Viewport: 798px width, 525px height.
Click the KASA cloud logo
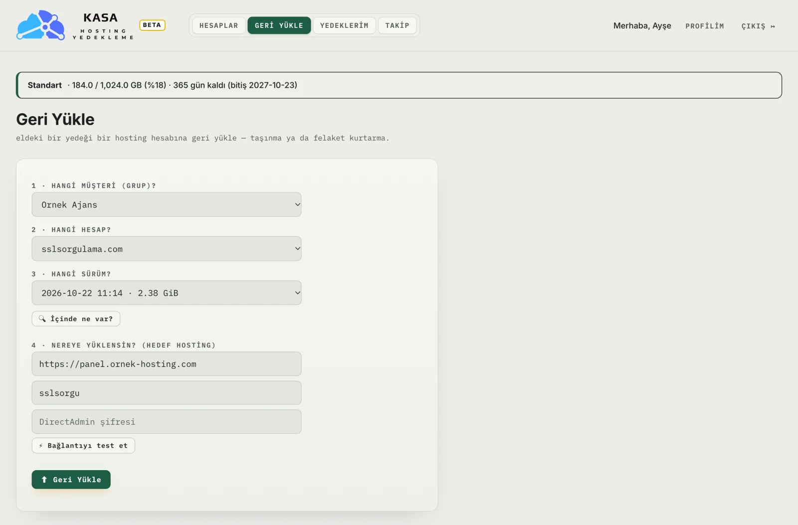point(41,25)
